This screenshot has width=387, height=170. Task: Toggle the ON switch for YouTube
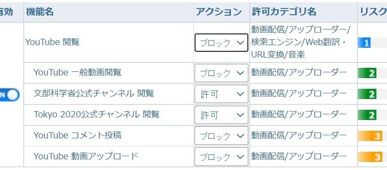coord(9,95)
